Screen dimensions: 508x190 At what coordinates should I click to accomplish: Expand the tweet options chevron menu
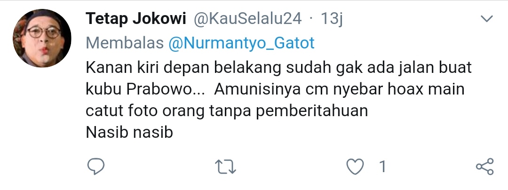click(x=487, y=19)
